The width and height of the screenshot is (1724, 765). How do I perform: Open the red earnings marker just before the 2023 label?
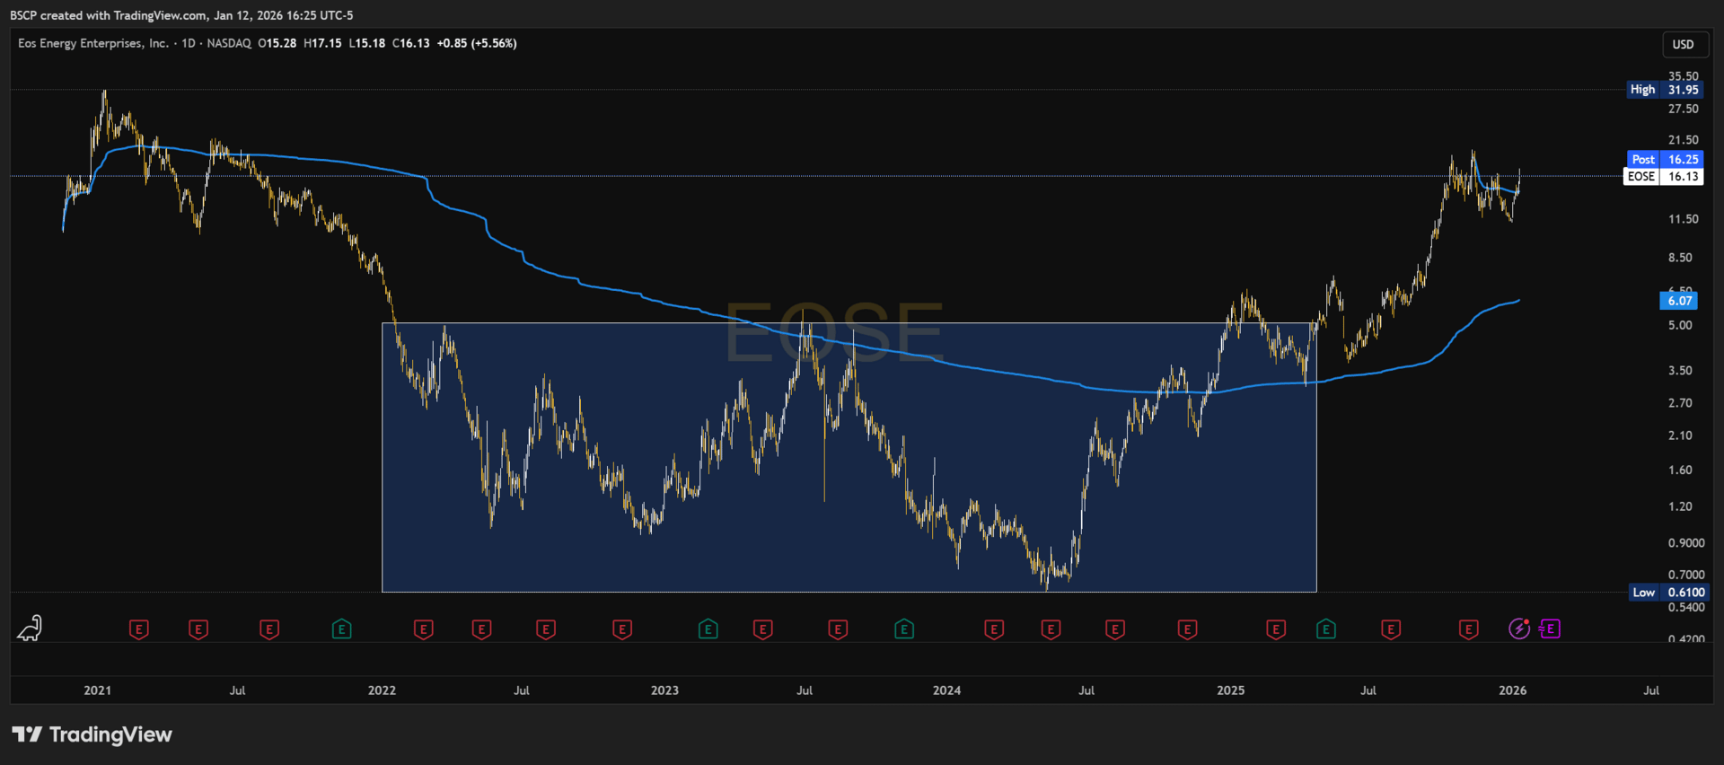pyautogui.click(x=622, y=629)
